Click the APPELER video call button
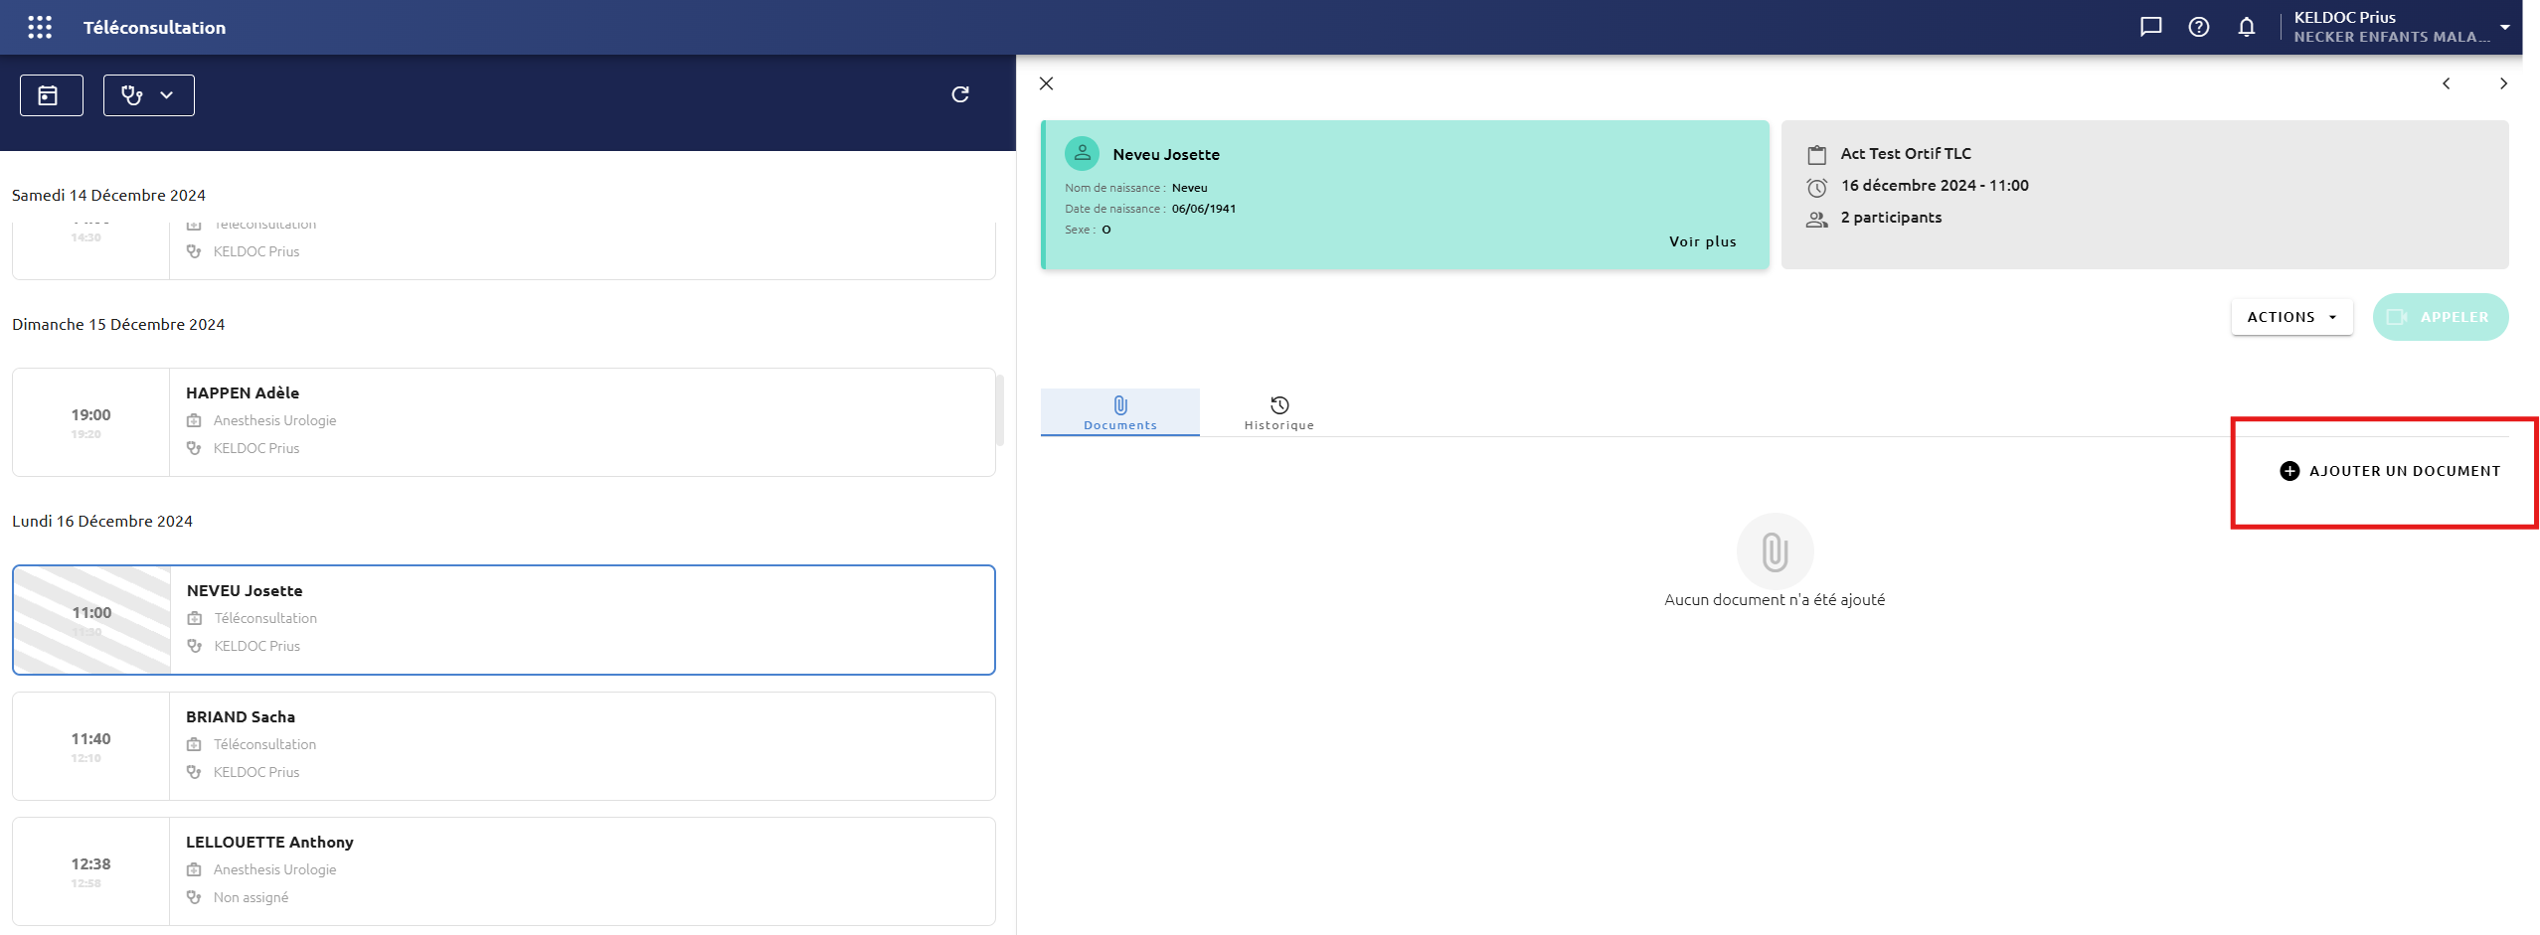Image resolution: width=2540 pixels, height=935 pixels. [x=2440, y=317]
